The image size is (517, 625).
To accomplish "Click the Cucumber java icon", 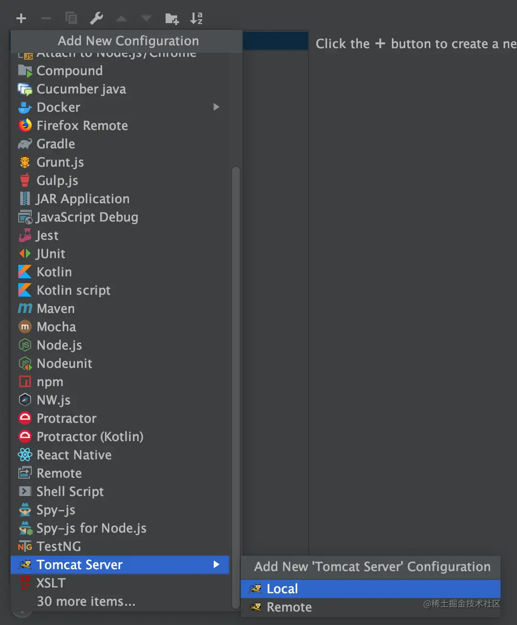I will click(25, 89).
